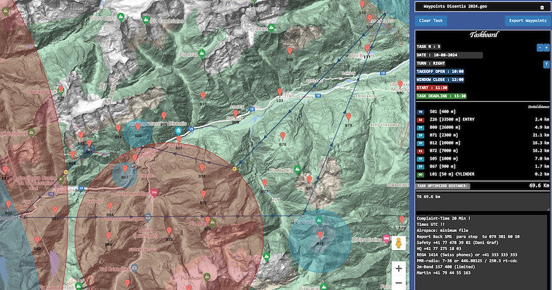Screen dimensions: 552x290
Task: Click the red B78 waypoint marker
Action: click(283, 136)
